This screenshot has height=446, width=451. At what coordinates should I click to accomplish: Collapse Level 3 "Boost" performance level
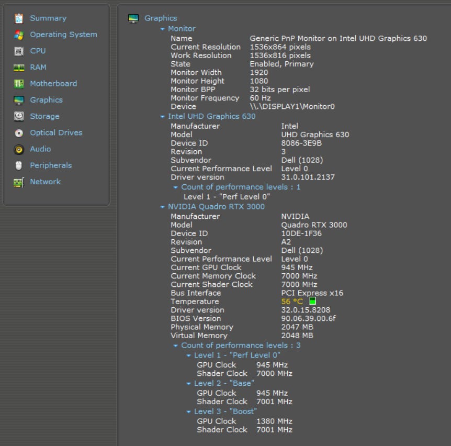coord(189,411)
